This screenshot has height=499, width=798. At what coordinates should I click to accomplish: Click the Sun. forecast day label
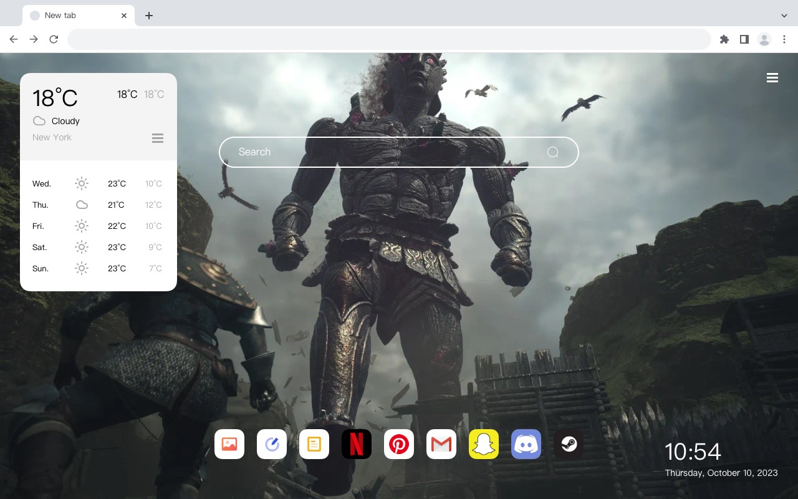tap(41, 268)
